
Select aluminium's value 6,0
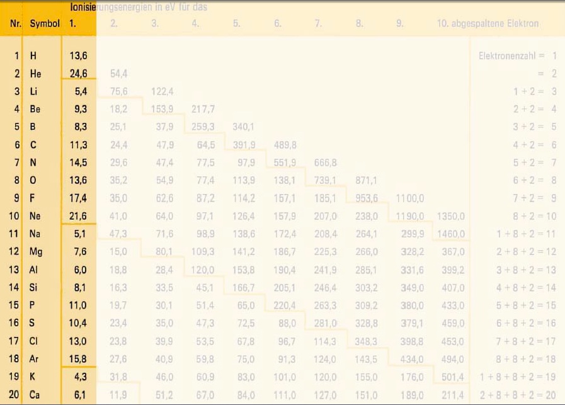point(80,270)
